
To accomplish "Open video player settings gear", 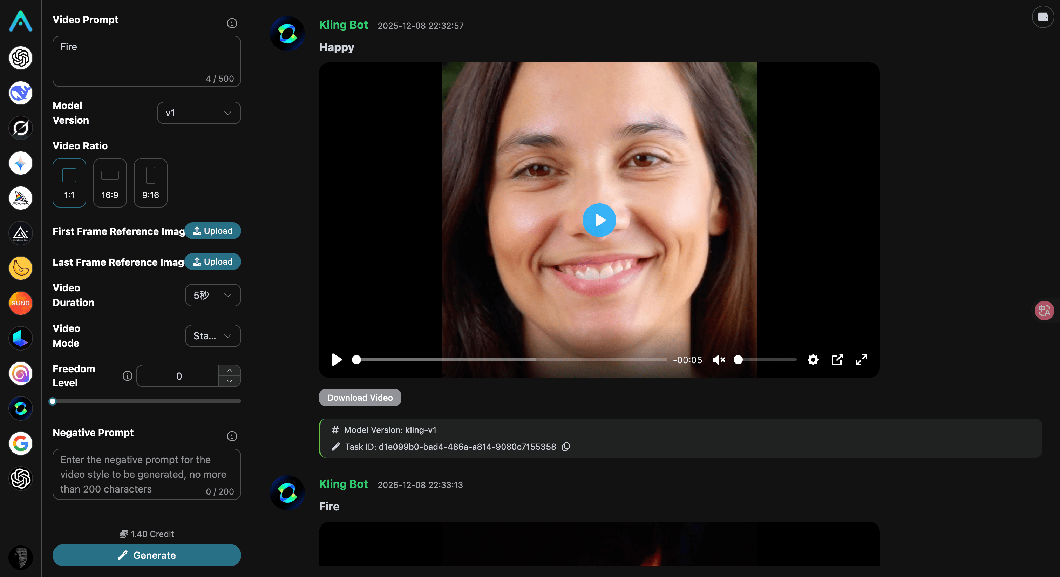I will tap(813, 360).
